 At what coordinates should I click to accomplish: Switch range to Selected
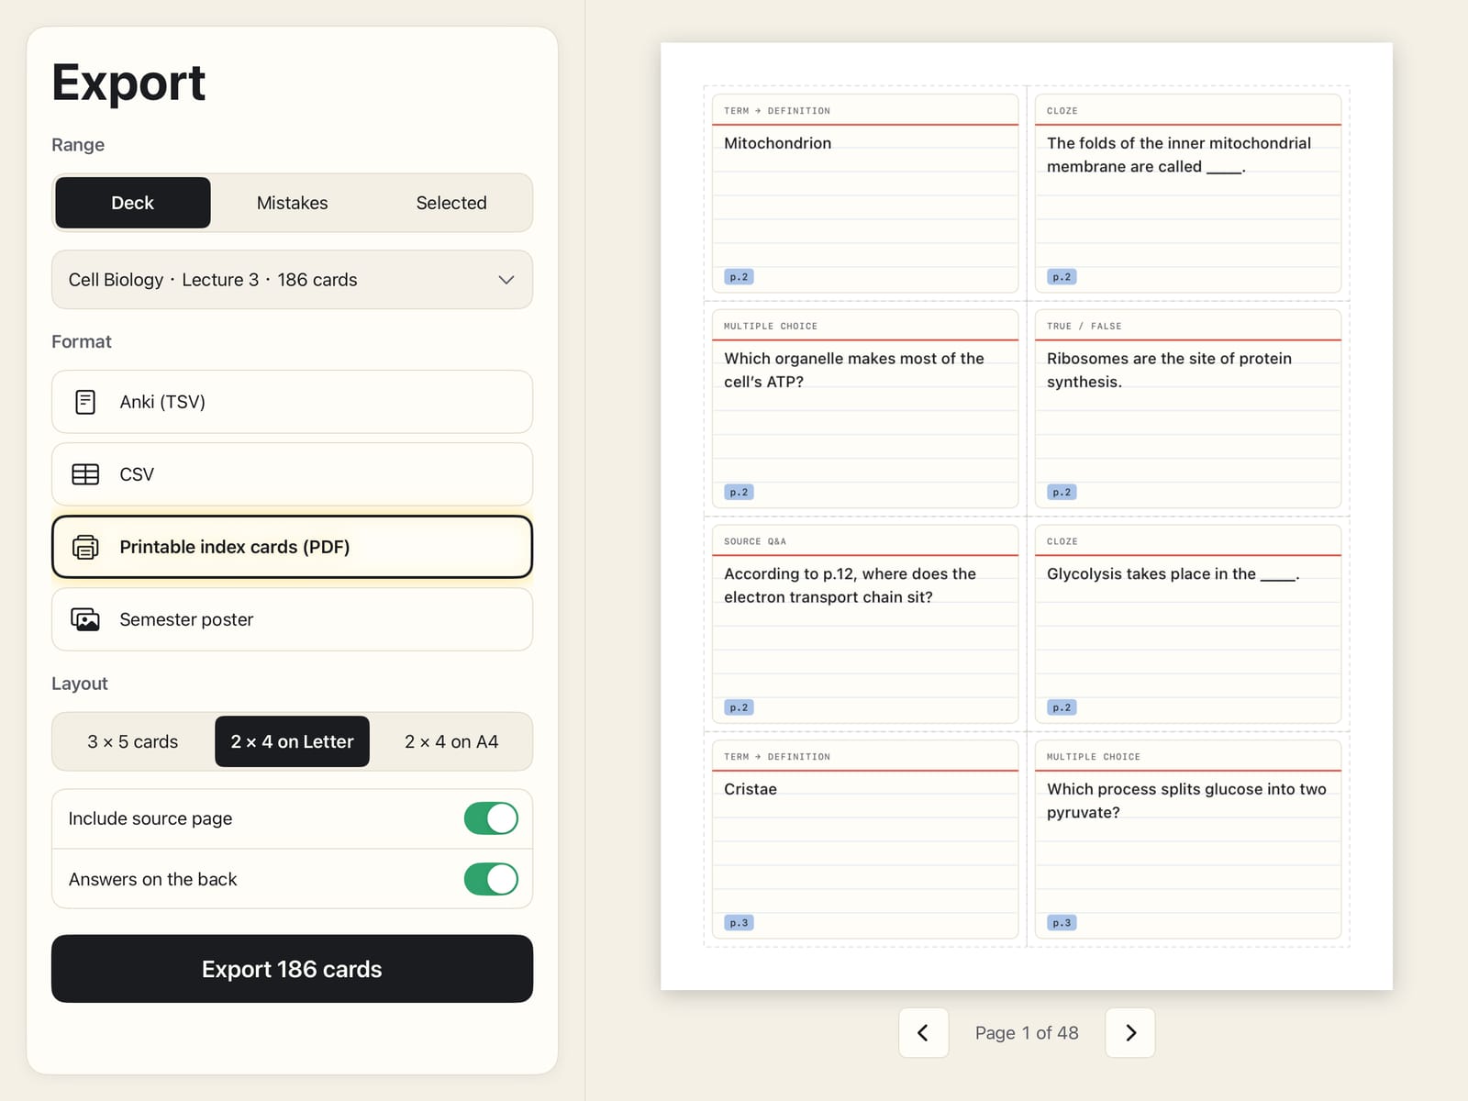point(451,203)
